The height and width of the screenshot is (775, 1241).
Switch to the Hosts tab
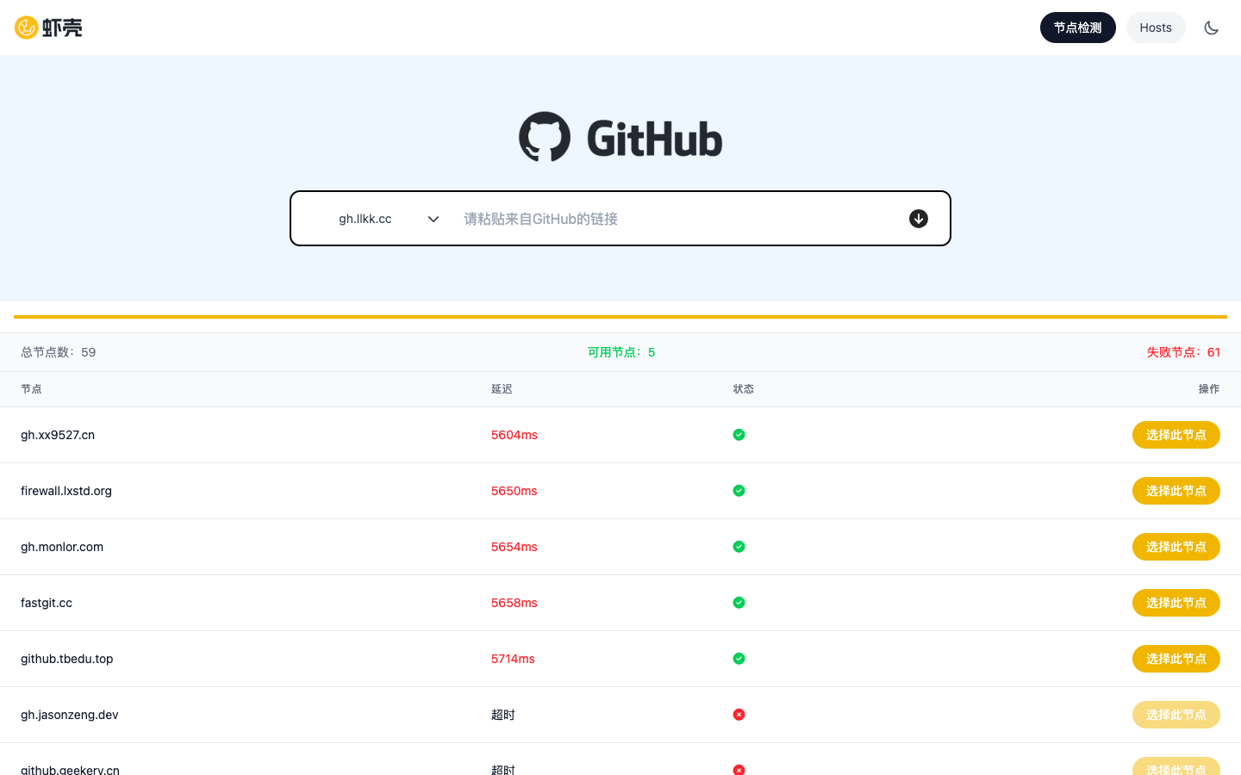pyautogui.click(x=1156, y=28)
